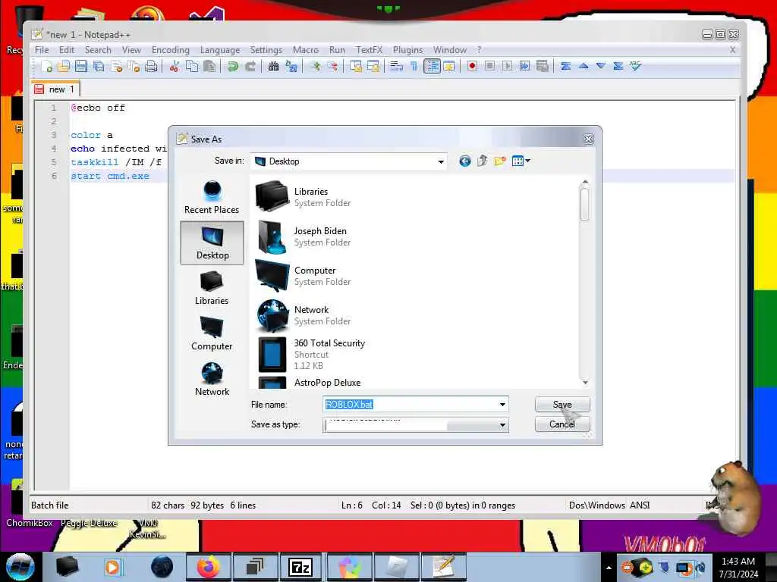Click the Zoom In toolbar icon

pyautogui.click(x=315, y=67)
